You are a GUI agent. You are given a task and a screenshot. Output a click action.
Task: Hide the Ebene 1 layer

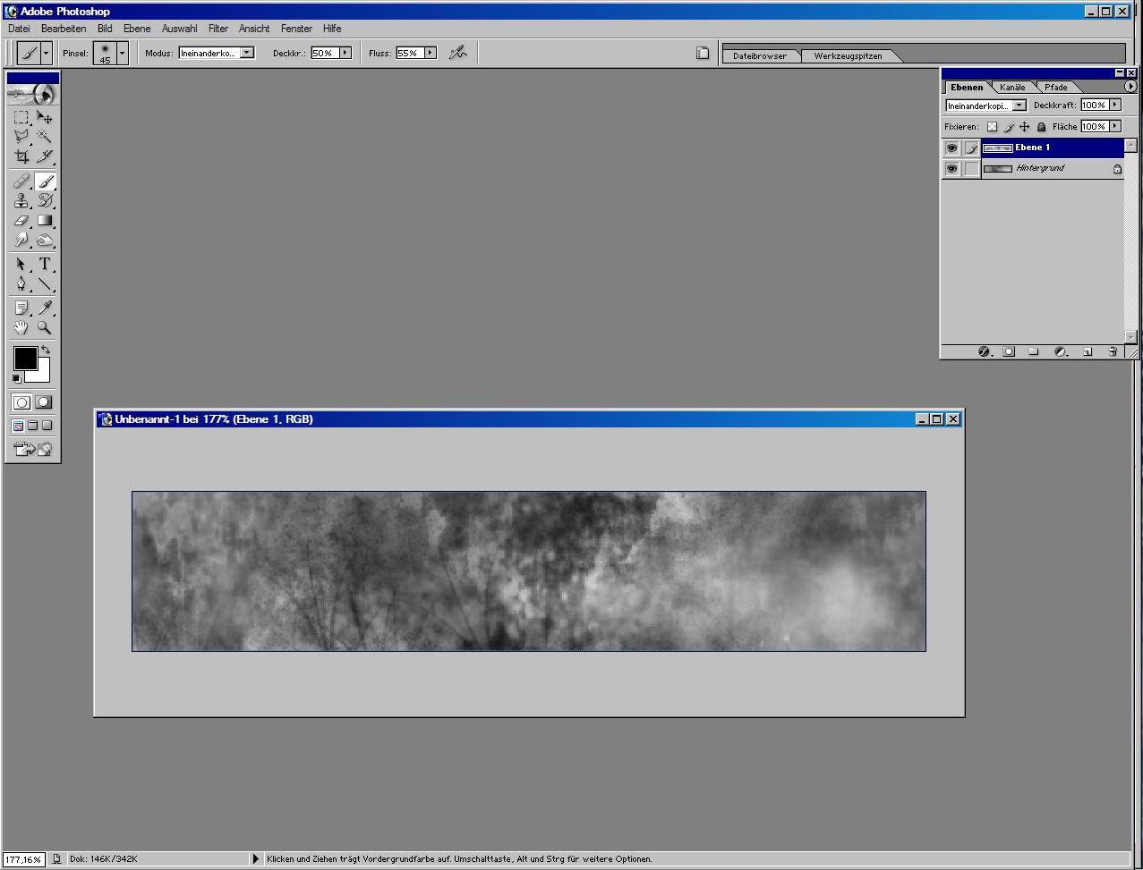click(x=951, y=148)
